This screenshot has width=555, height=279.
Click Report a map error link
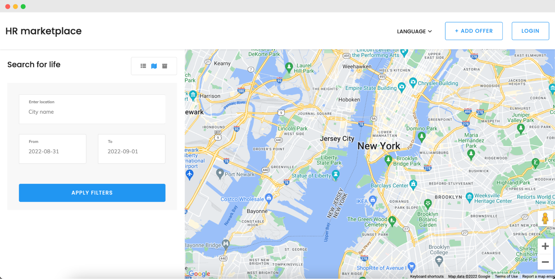pos(538,277)
